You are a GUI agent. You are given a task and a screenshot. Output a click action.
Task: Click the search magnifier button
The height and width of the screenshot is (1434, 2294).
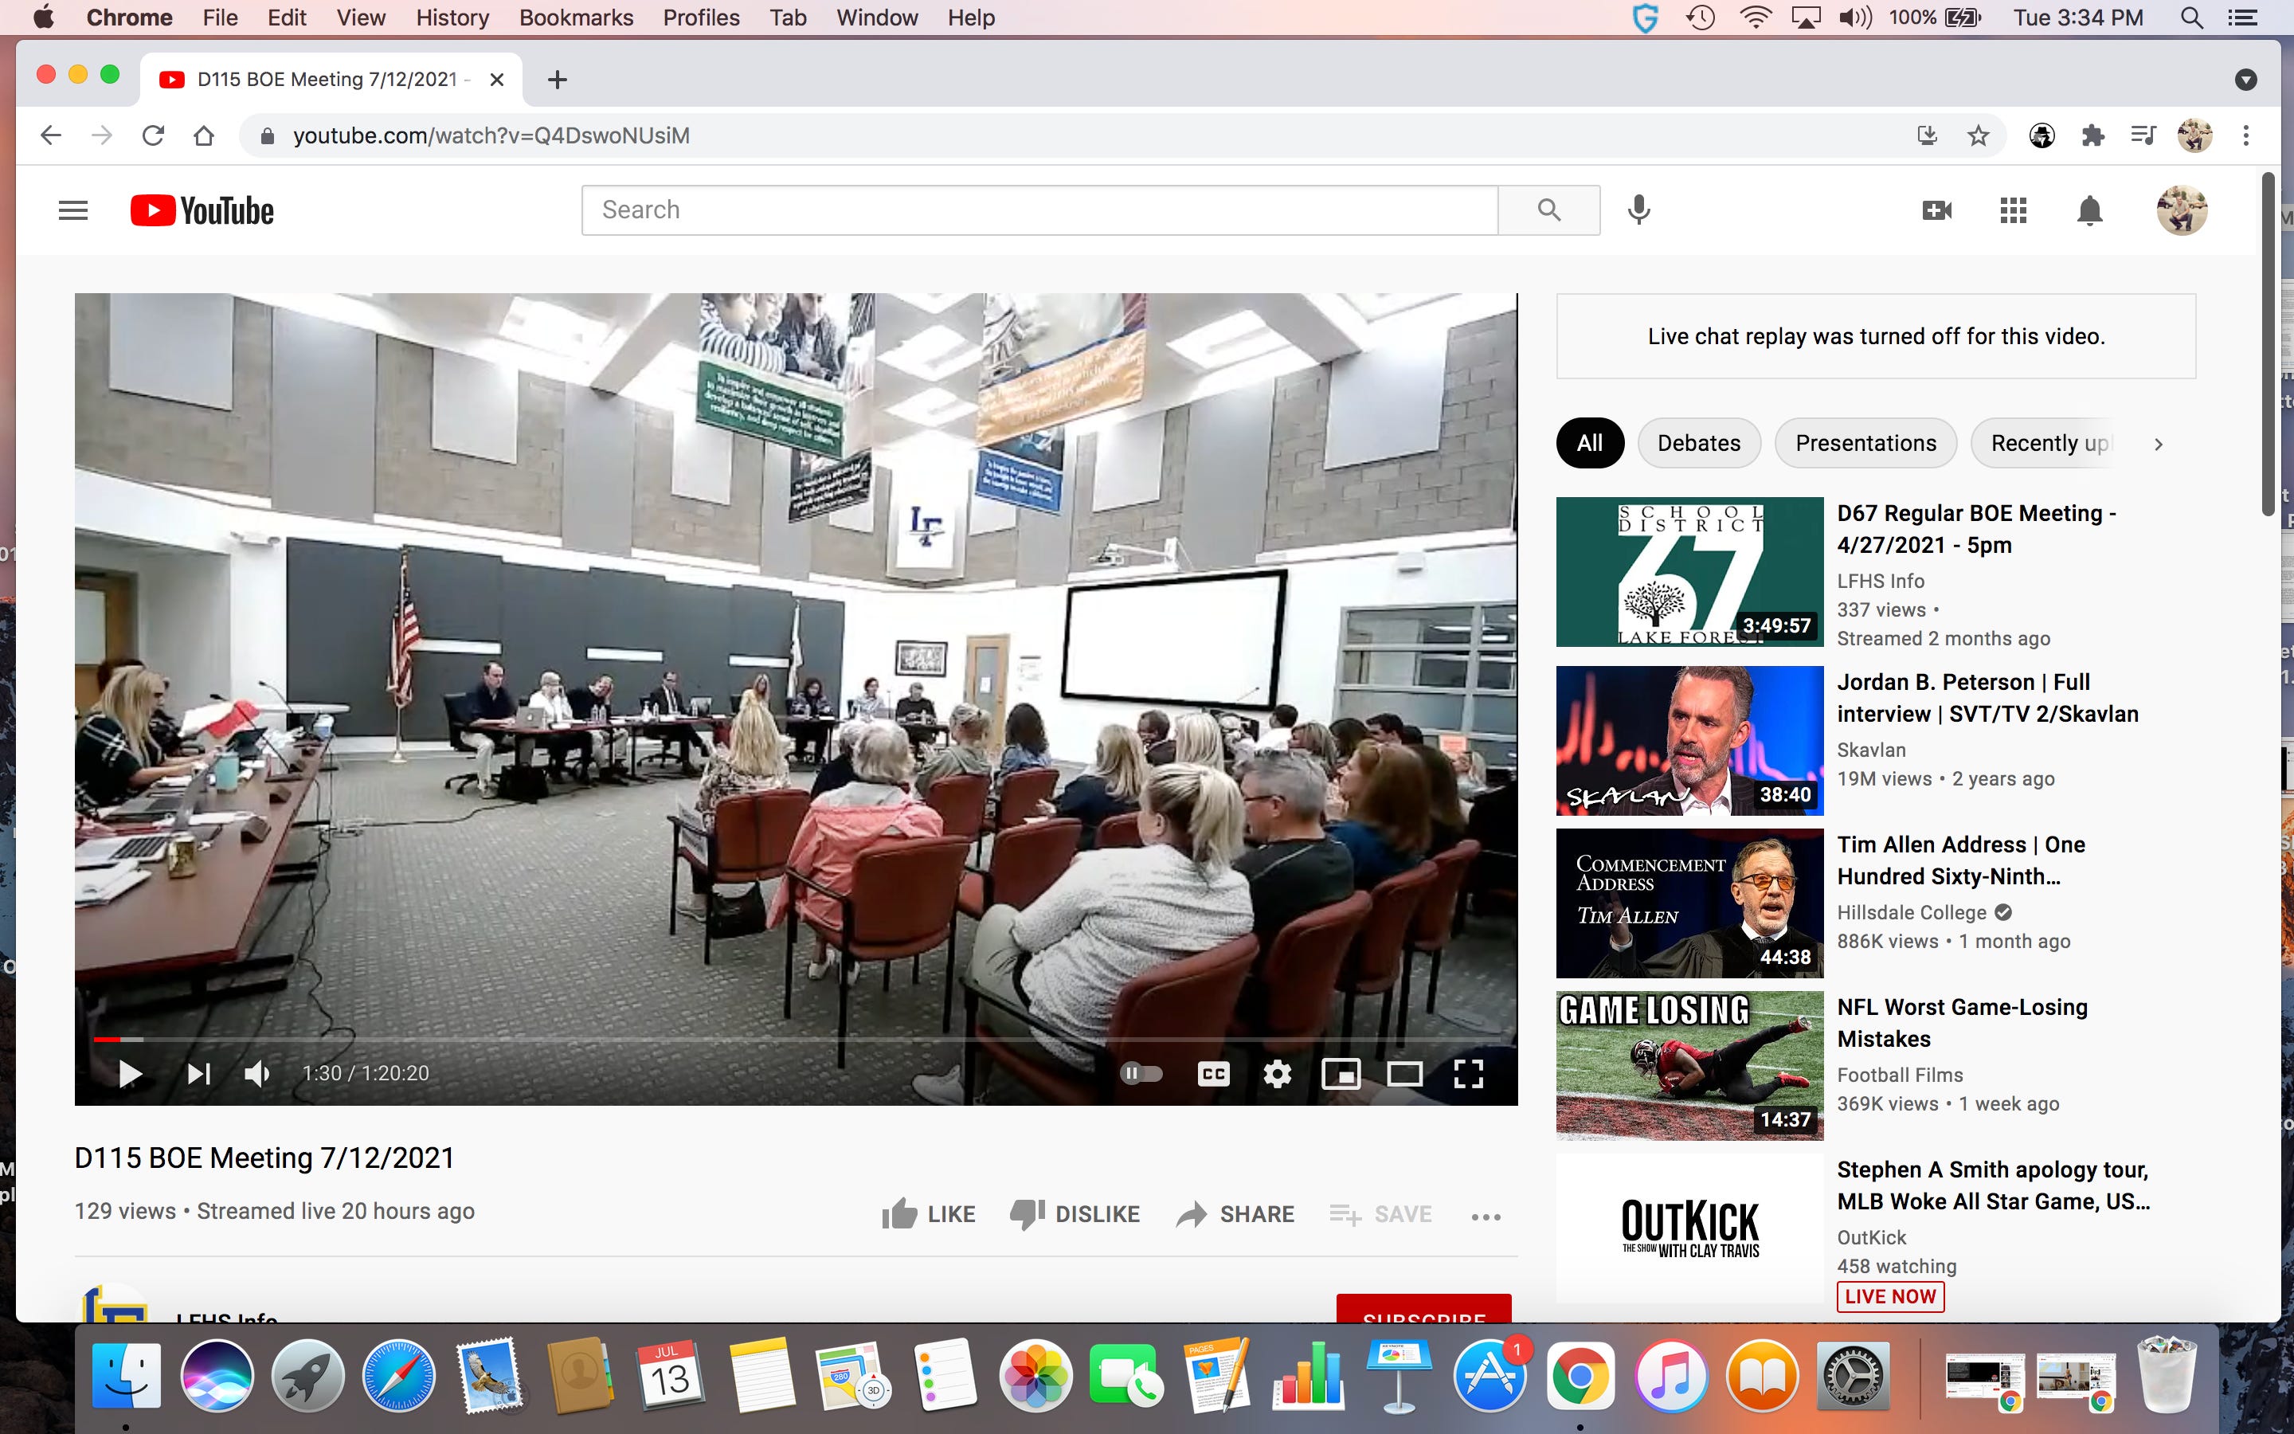coord(1549,210)
